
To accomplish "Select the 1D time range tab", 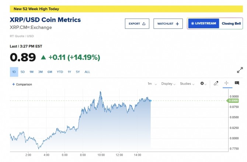I will click(x=14, y=72).
